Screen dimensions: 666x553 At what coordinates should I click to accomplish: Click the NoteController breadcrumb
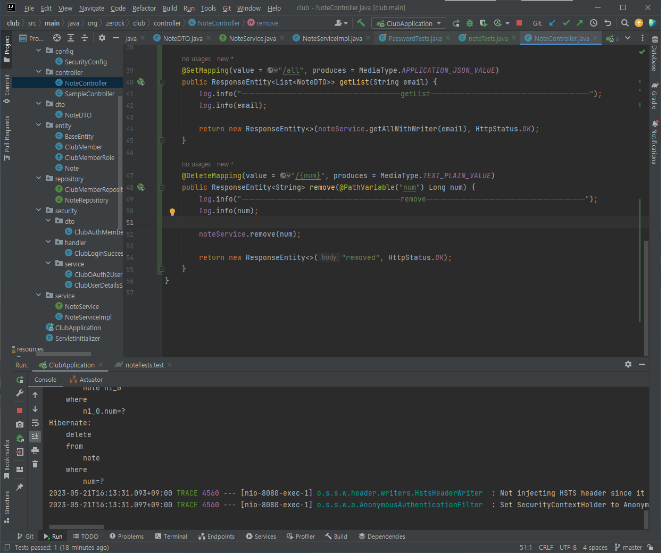(x=214, y=23)
